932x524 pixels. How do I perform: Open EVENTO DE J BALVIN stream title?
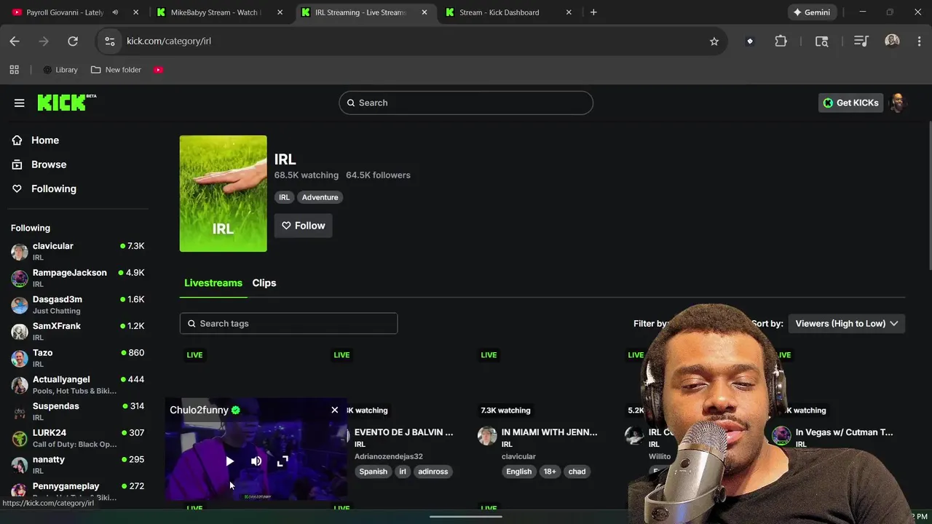coord(403,432)
